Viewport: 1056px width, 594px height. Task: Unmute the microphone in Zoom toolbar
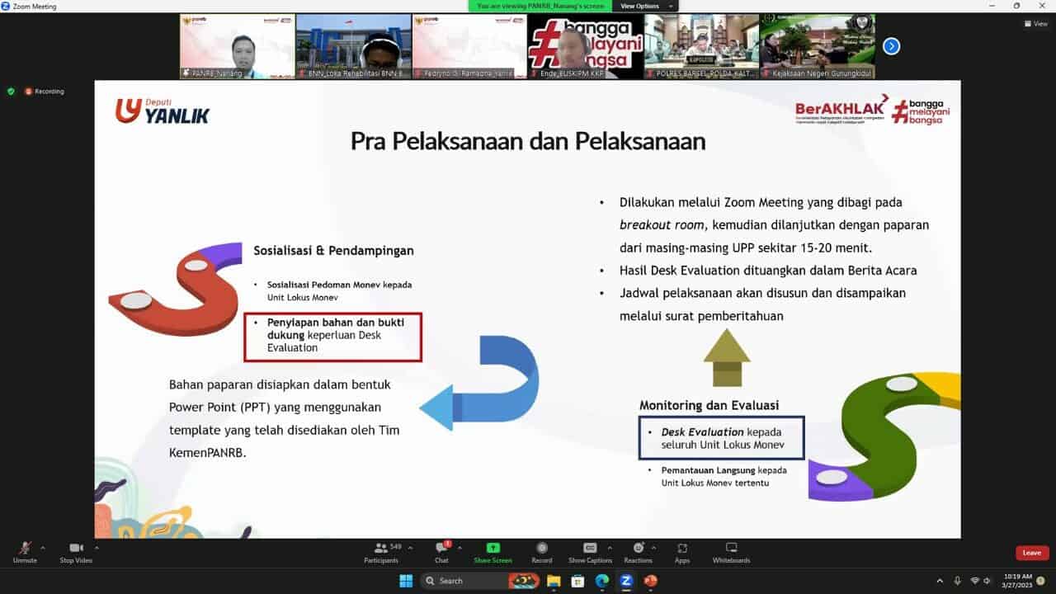[x=25, y=552]
